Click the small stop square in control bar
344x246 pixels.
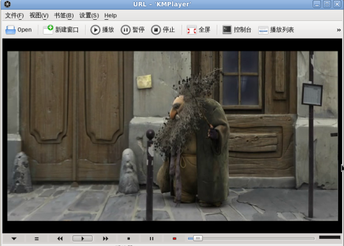pos(129,238)
